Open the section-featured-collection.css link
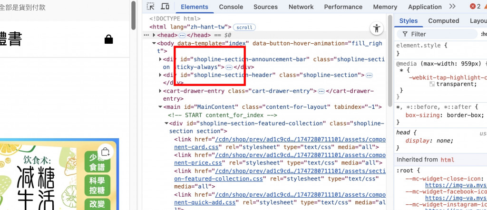Image resolution: width=487 pixels, height=210 pixels. pos(280,175)
